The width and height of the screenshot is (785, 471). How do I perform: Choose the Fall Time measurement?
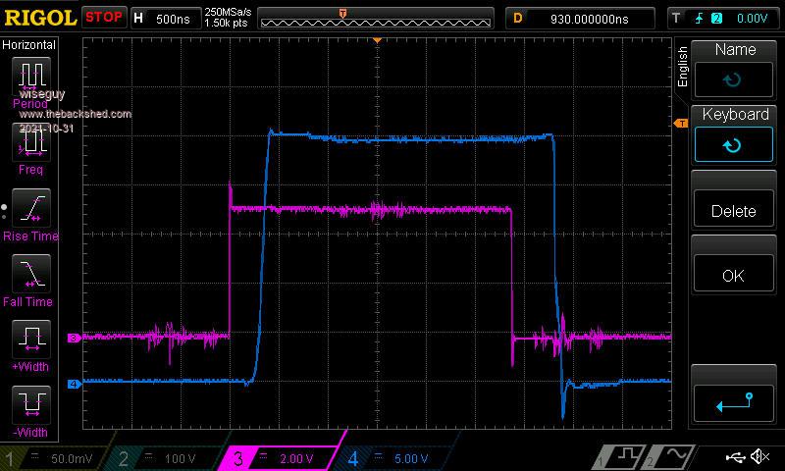pos(30,275)
